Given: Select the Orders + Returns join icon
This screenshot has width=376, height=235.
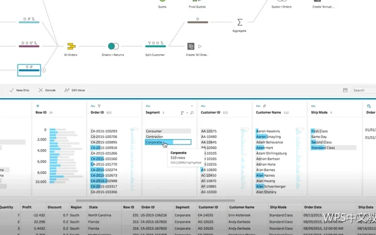Looking at the screenshot, I should [113, 46].
